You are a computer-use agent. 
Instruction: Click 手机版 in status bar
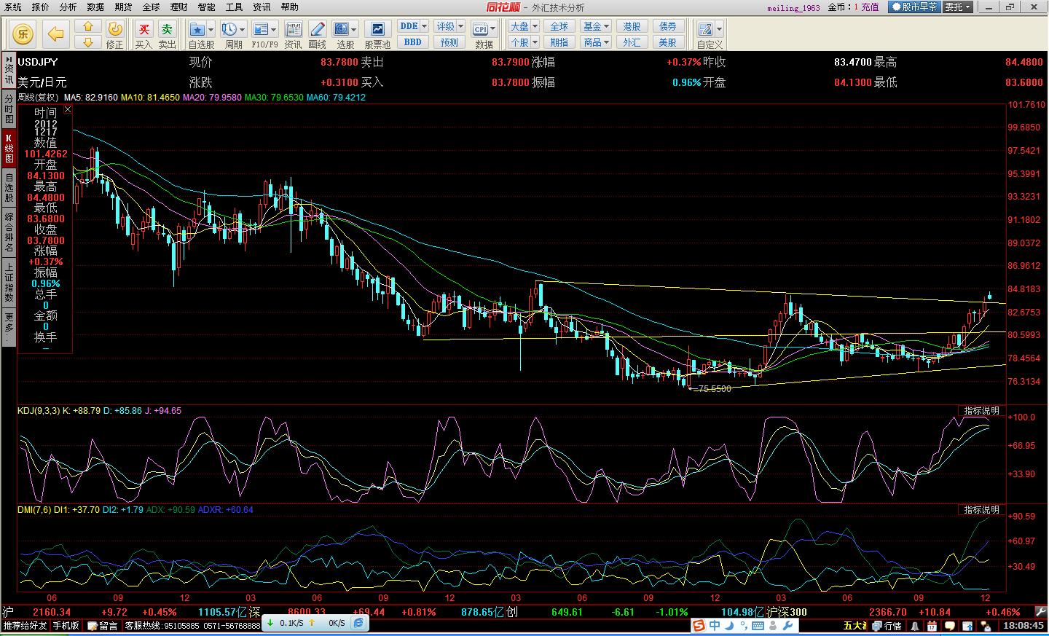pyautogui.click(x=66, y=625)
